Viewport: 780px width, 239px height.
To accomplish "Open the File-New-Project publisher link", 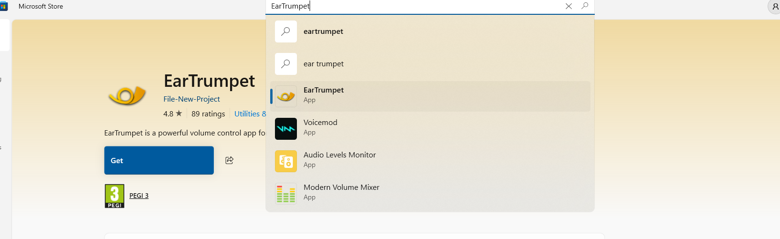I will click(191, 99).
